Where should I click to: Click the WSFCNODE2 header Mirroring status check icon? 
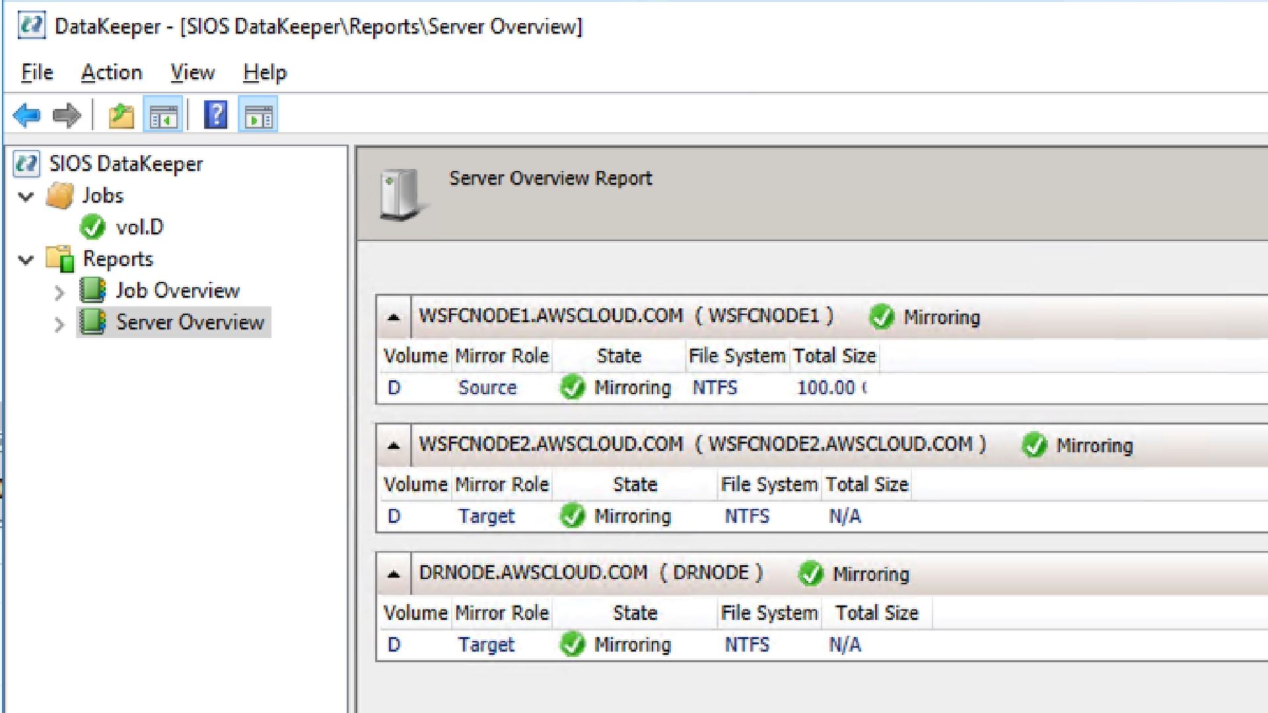point(1034,446)
